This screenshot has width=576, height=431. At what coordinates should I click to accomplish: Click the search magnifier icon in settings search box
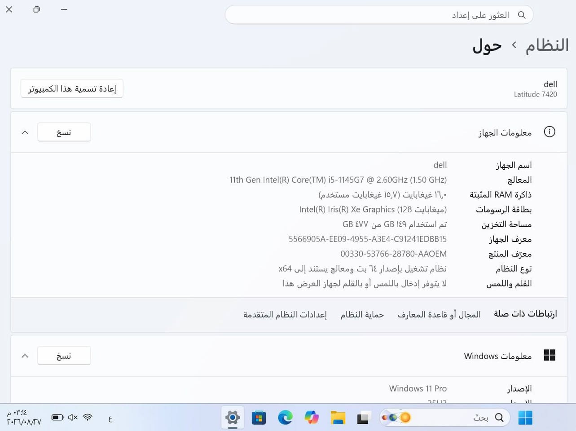(521, 15)
